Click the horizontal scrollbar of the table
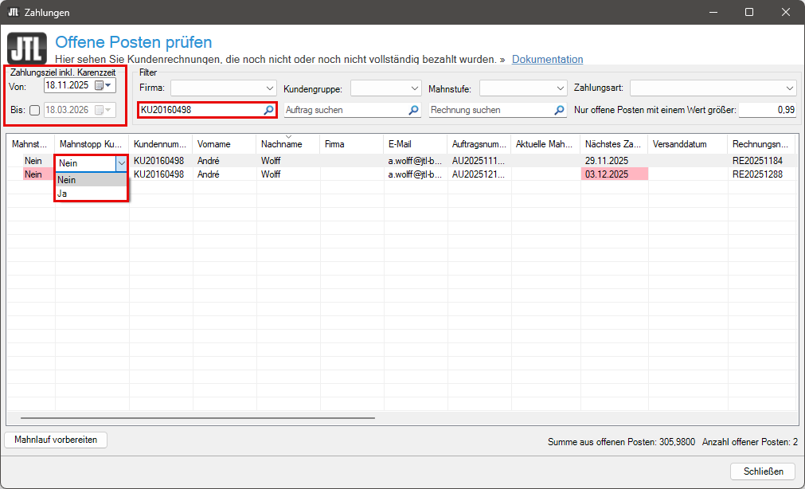This screenshot has height=489, width=805. pyautogui.click(x=197, y=417)
